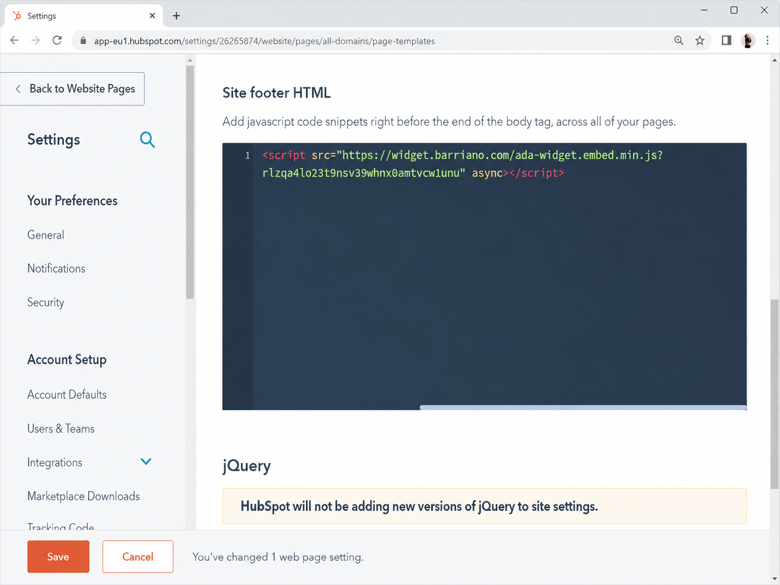Click the browser forward arrow

click(x=36, y=40)
